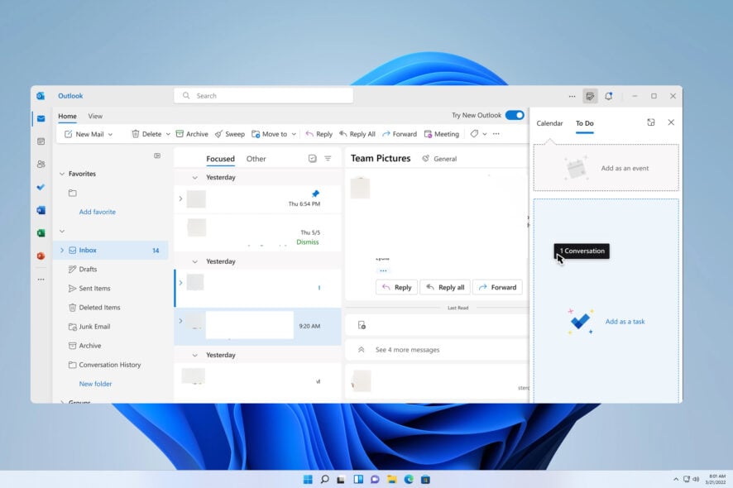Screen dimensions: 733x488
Task: Open the View menu tab
Action: tap(96, 116)
